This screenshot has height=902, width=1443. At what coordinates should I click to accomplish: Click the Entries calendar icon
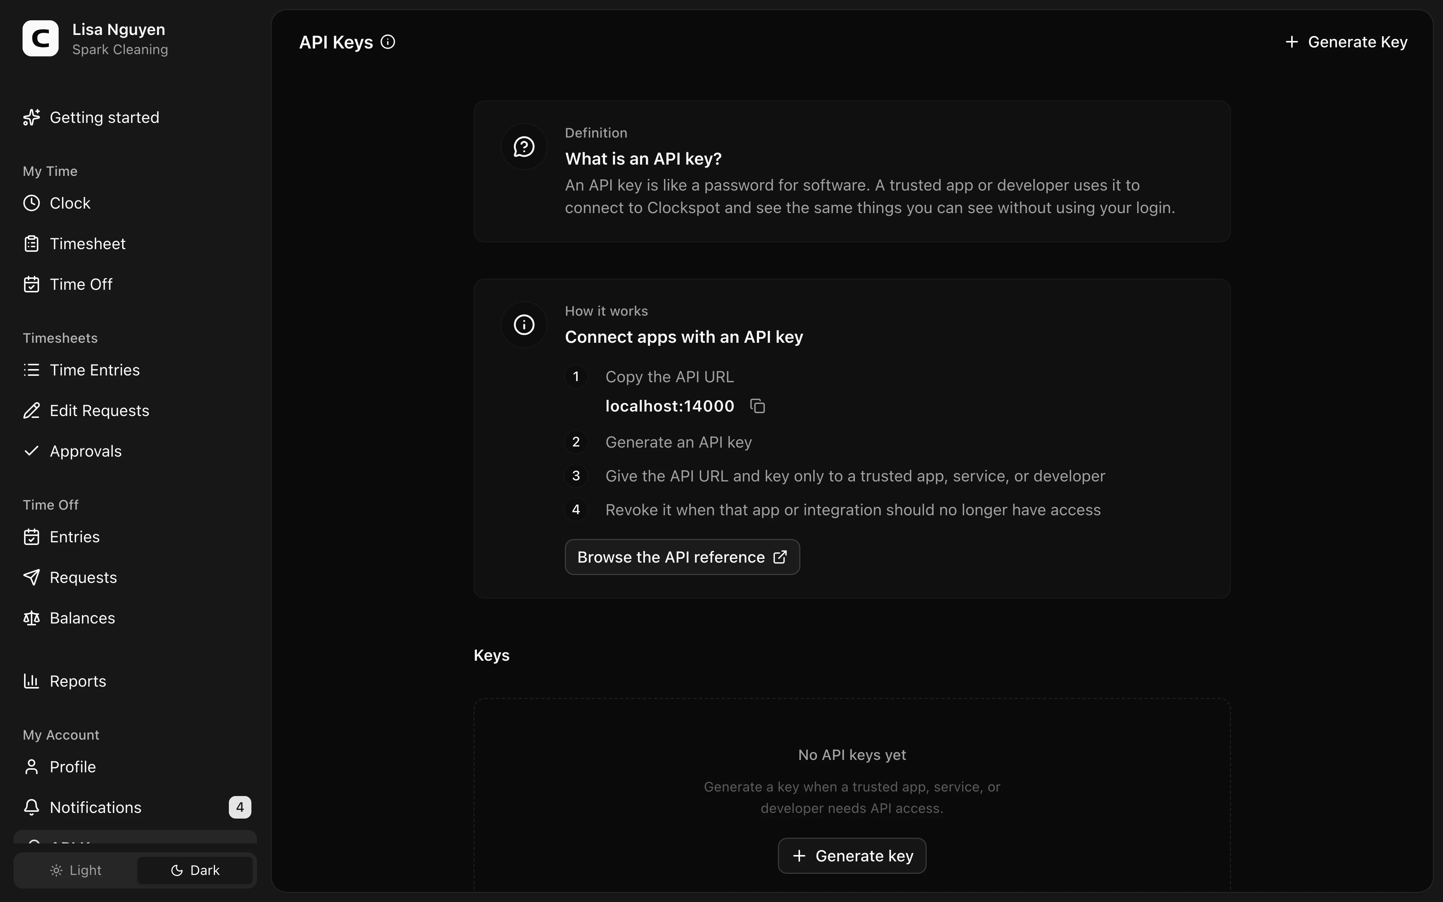pyautogui.click(x=32, y=537)
